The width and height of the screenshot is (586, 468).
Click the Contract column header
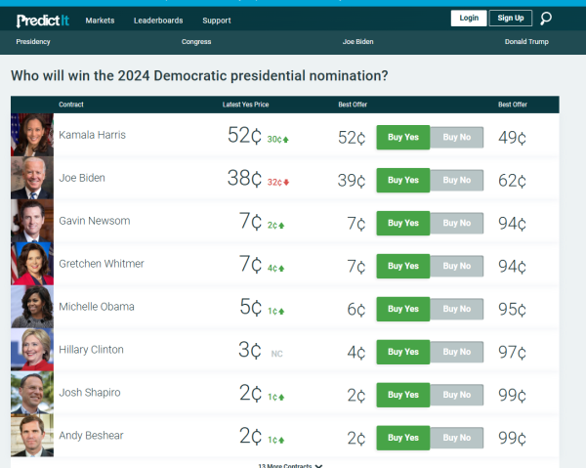pyautogui.click(x=71, y=105)
